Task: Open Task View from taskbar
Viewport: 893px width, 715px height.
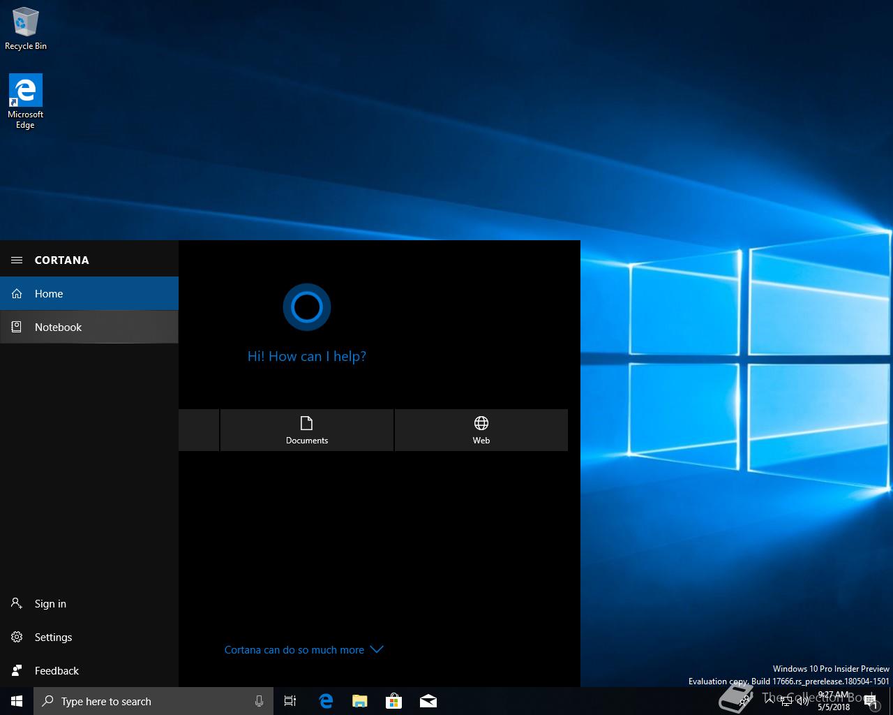Action: point(290,701)
